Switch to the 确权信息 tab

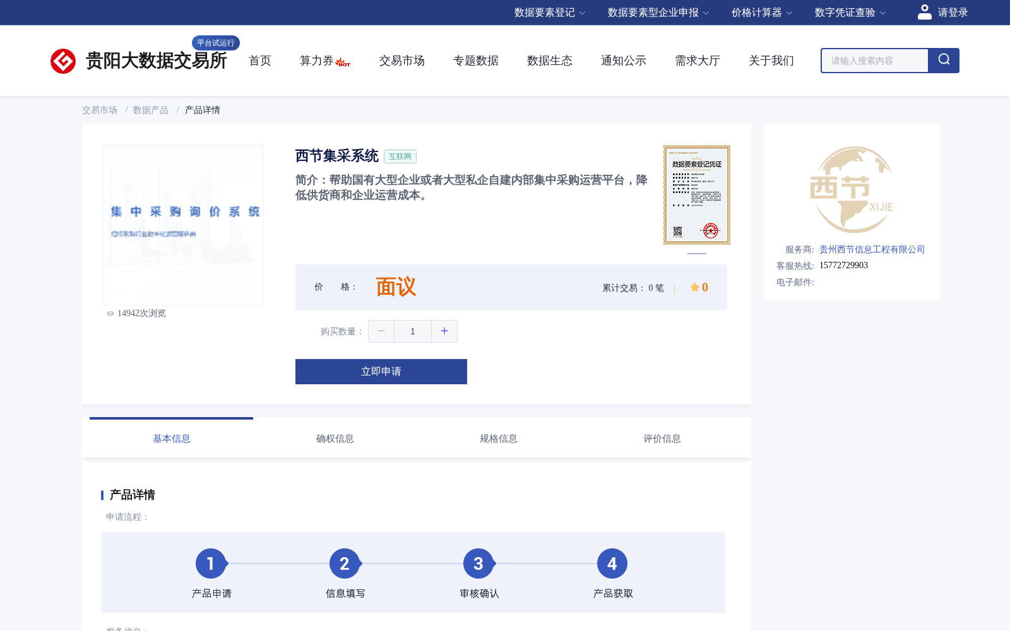[335, 439]
